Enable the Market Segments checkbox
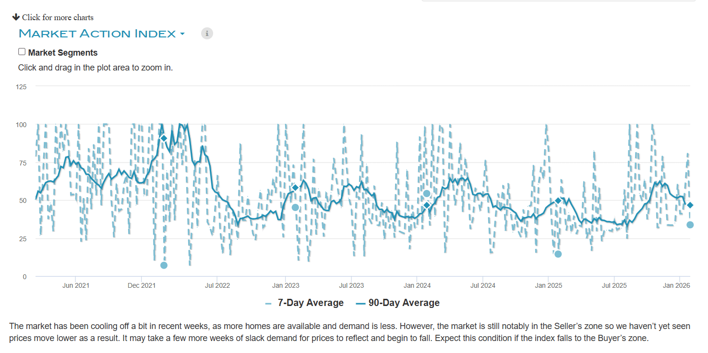The width and height of the screenshot is (708, 353). (x=22, y=52)
